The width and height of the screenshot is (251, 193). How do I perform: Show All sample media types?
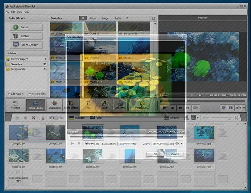(83, 18)
